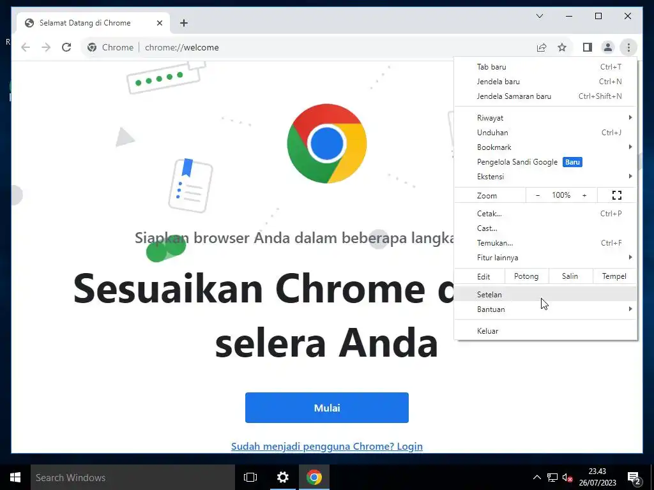The height and width of the screenshot is (490, 654).
Task: Click Tempel in the Edit row
Action: click(x=614, y=276)
